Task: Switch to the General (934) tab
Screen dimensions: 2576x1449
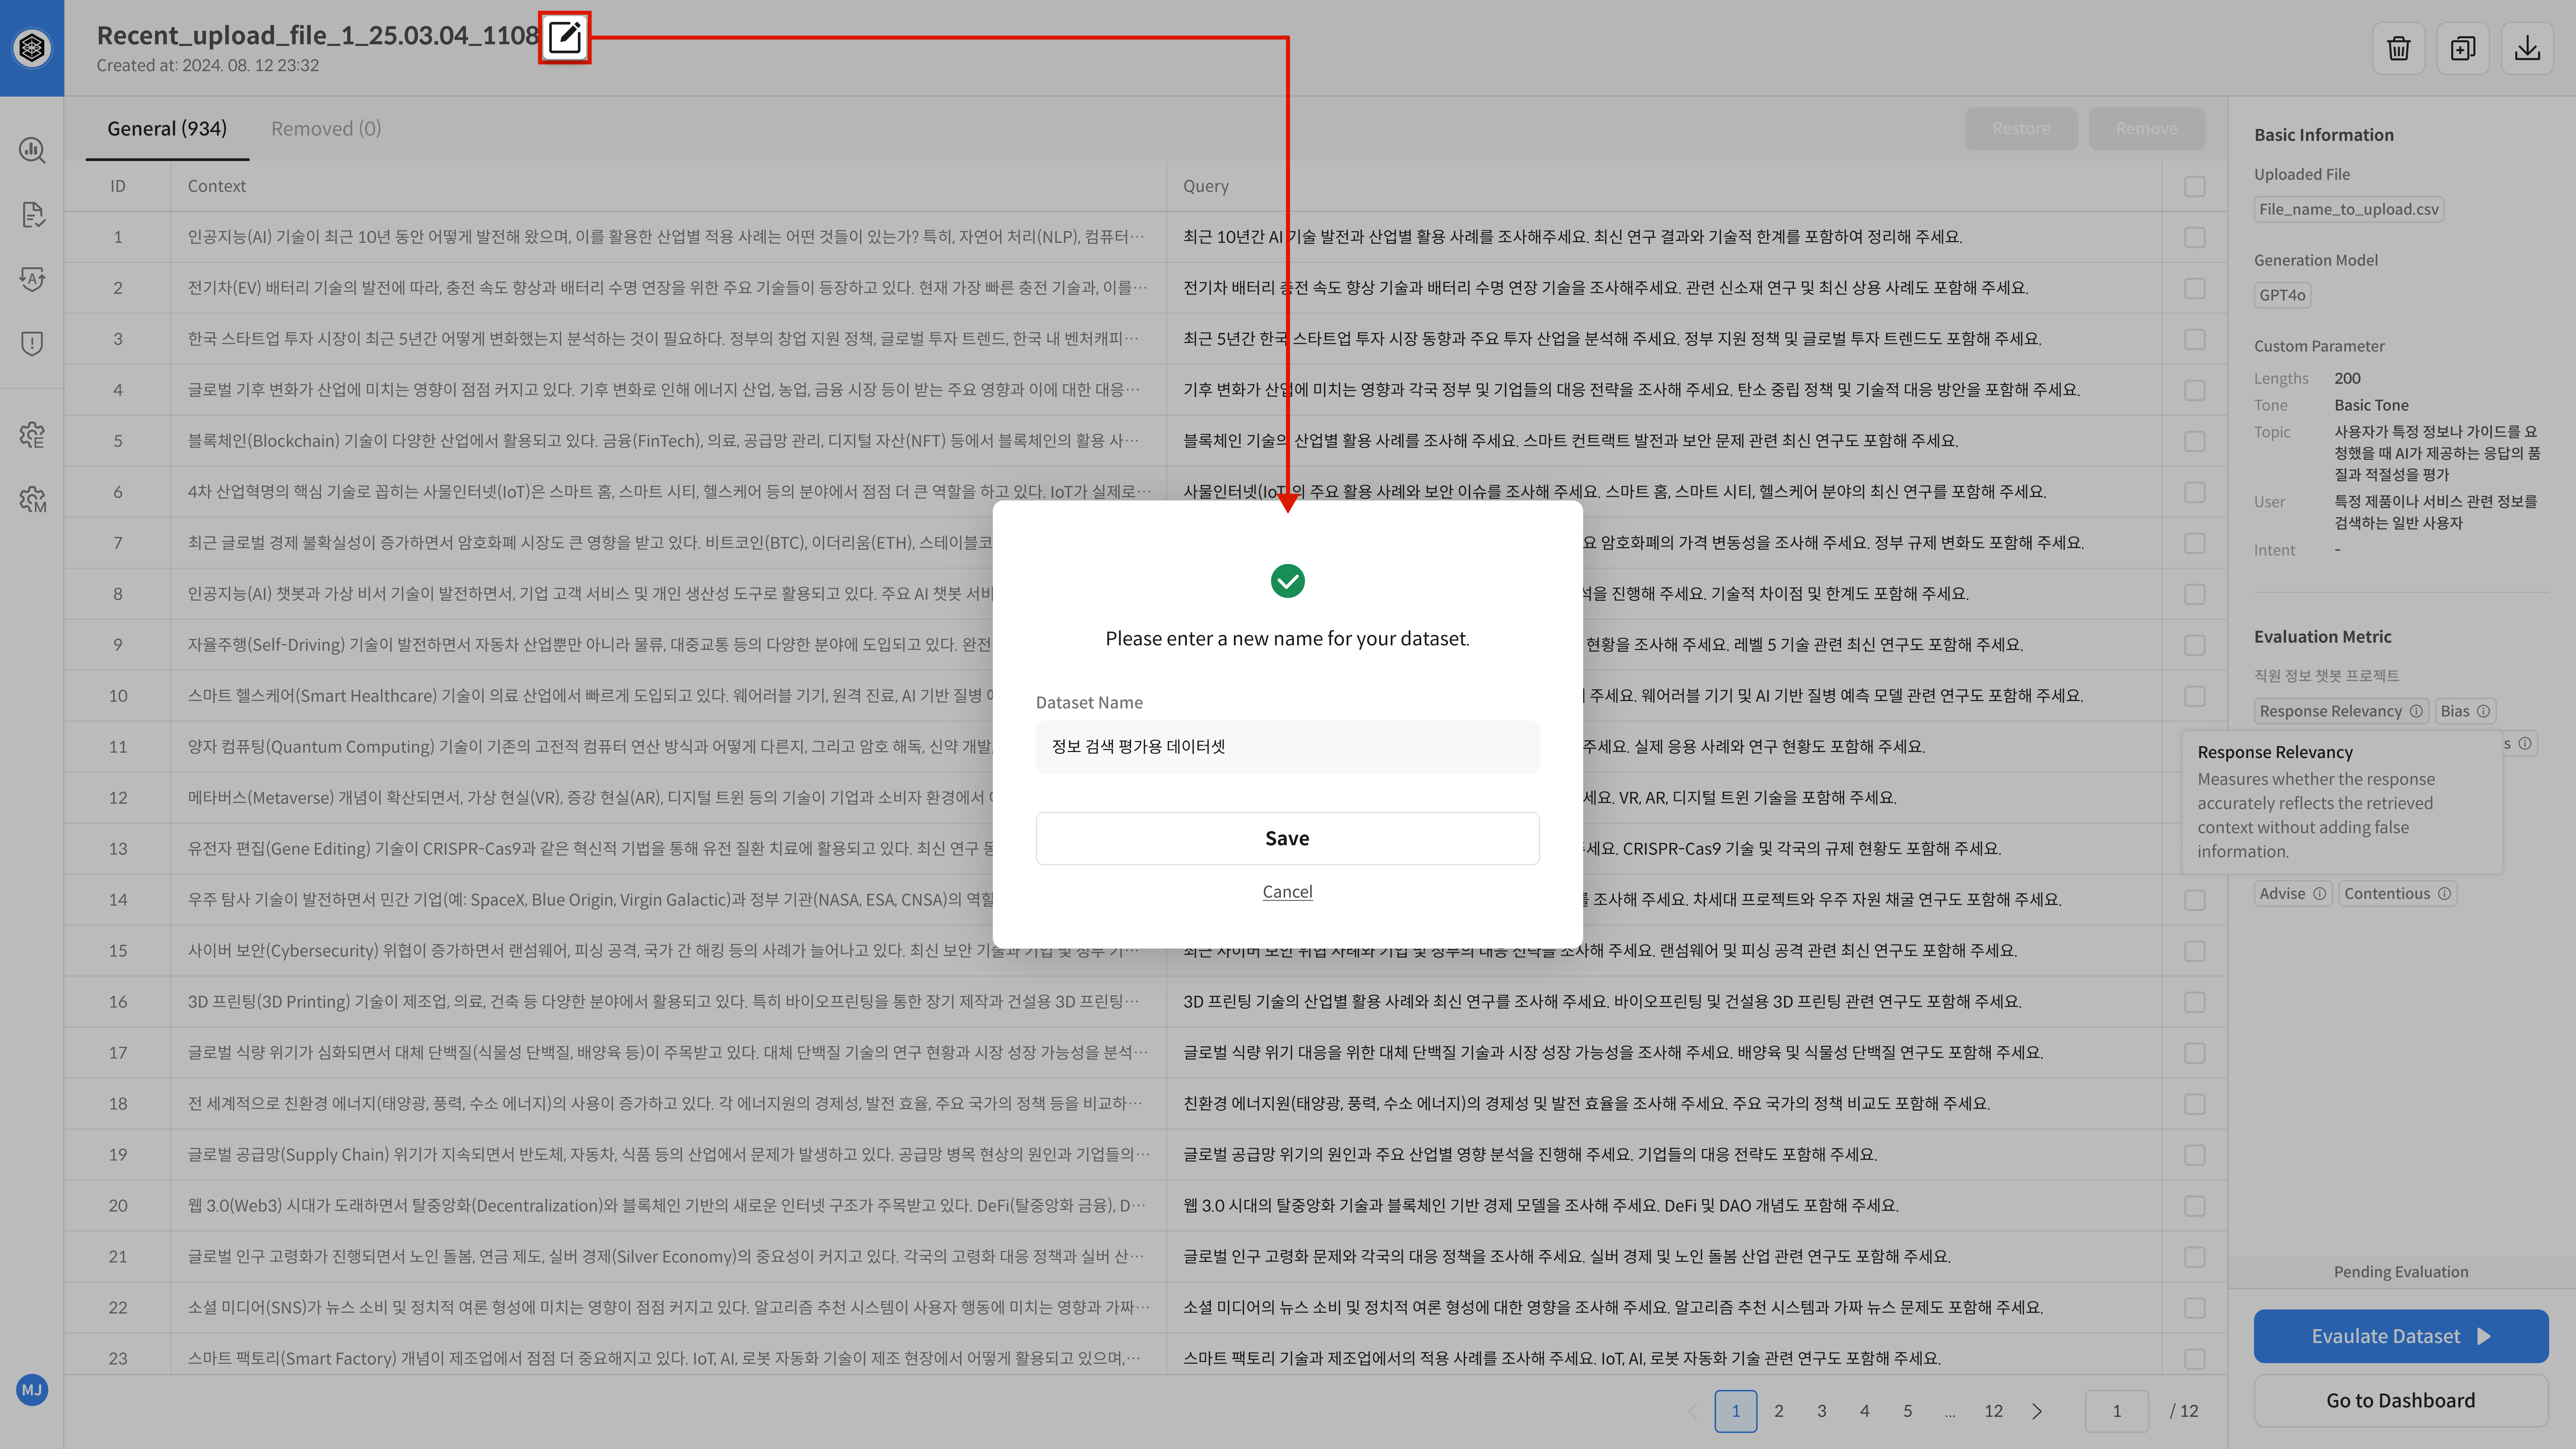Action: coord(167,129)
